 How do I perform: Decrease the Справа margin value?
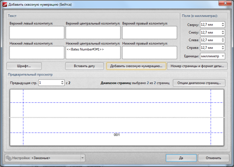tap(223, 49)
